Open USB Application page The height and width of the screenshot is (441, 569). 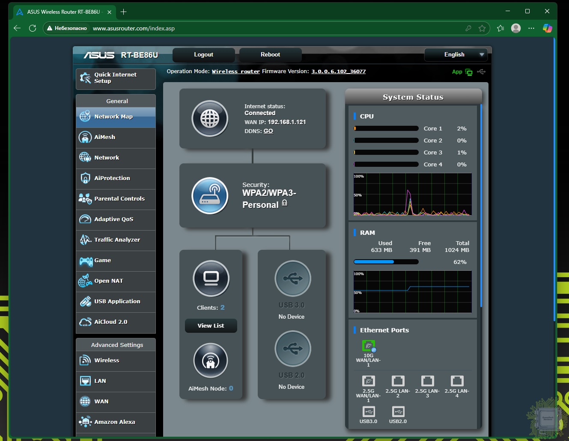tap(116, 302)
